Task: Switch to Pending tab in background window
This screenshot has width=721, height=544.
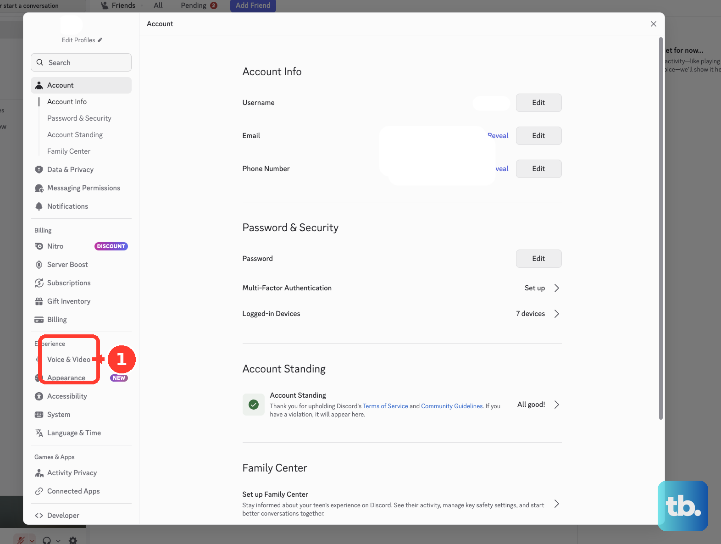Action: tap(199, 6)
